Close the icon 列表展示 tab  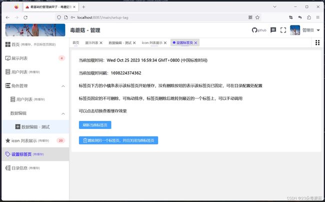pos(165,42)
